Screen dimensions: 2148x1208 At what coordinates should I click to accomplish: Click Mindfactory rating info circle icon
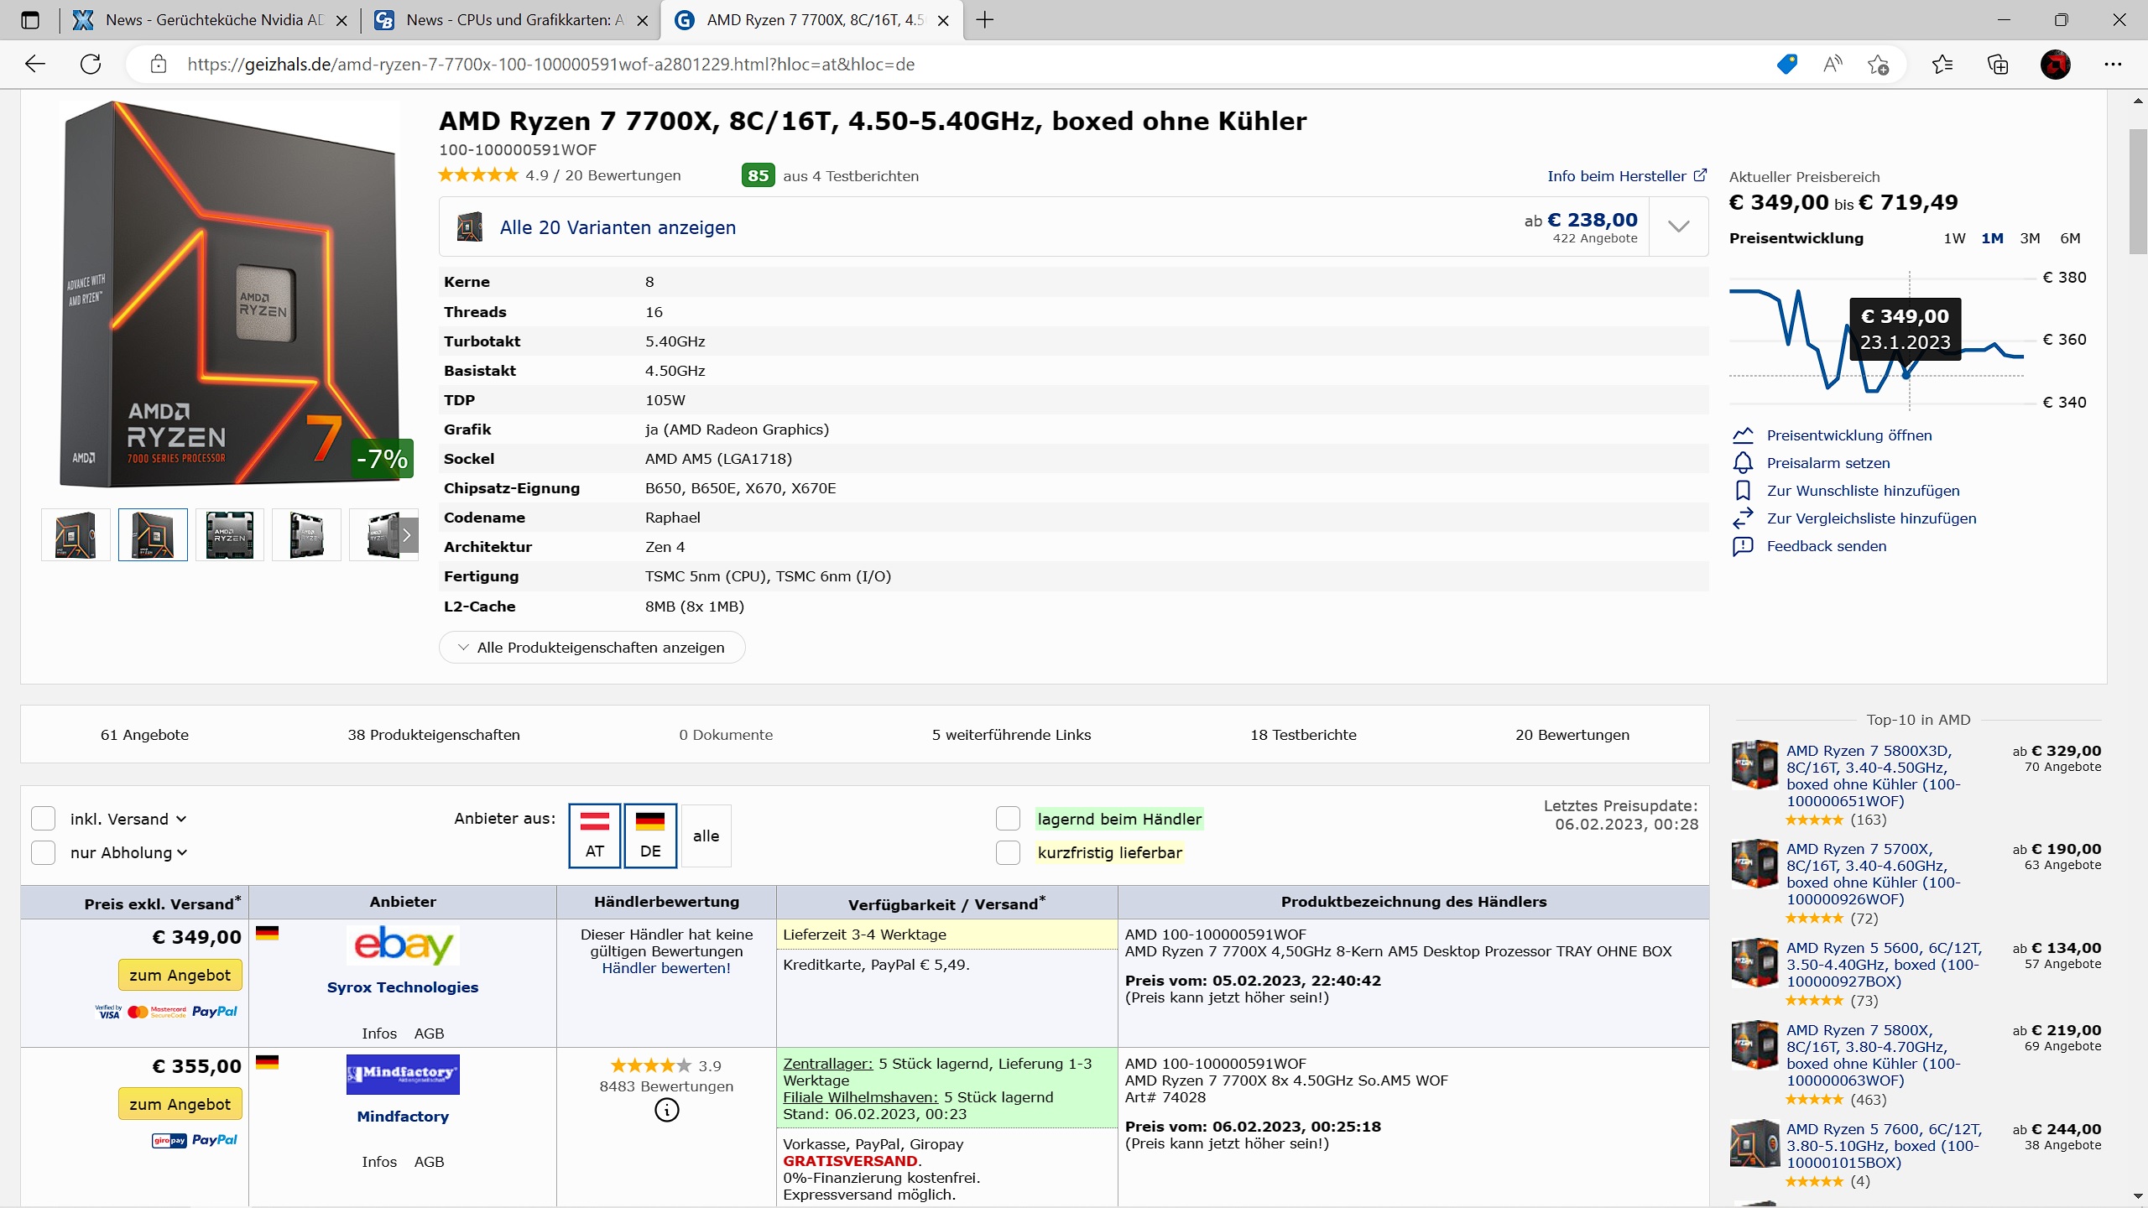pyautogui.click(x=666, y=1110)
